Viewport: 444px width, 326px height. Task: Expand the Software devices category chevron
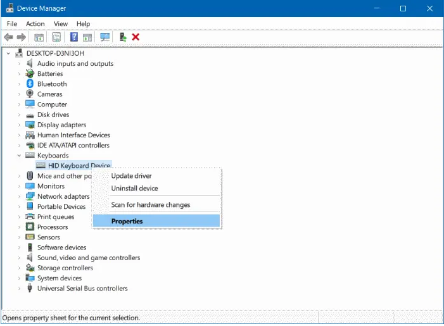coord(19,248)
